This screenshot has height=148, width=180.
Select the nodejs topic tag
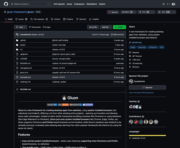(133, 47)
